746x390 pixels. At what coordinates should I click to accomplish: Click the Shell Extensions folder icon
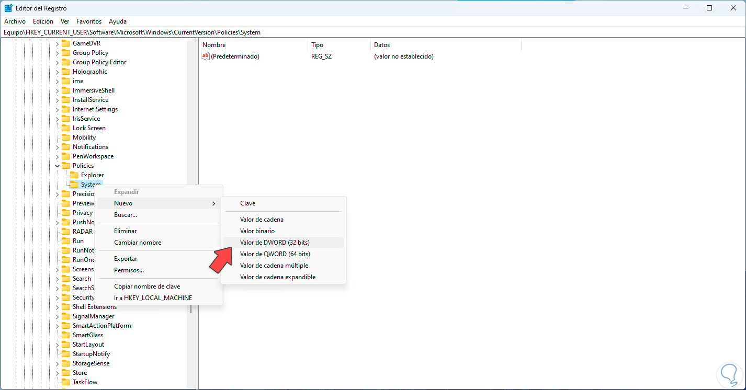(66, 307)
